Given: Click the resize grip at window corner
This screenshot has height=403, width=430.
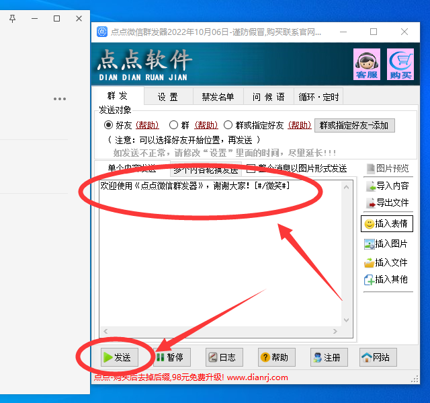Looking at the screenshot, I should 415,379.
